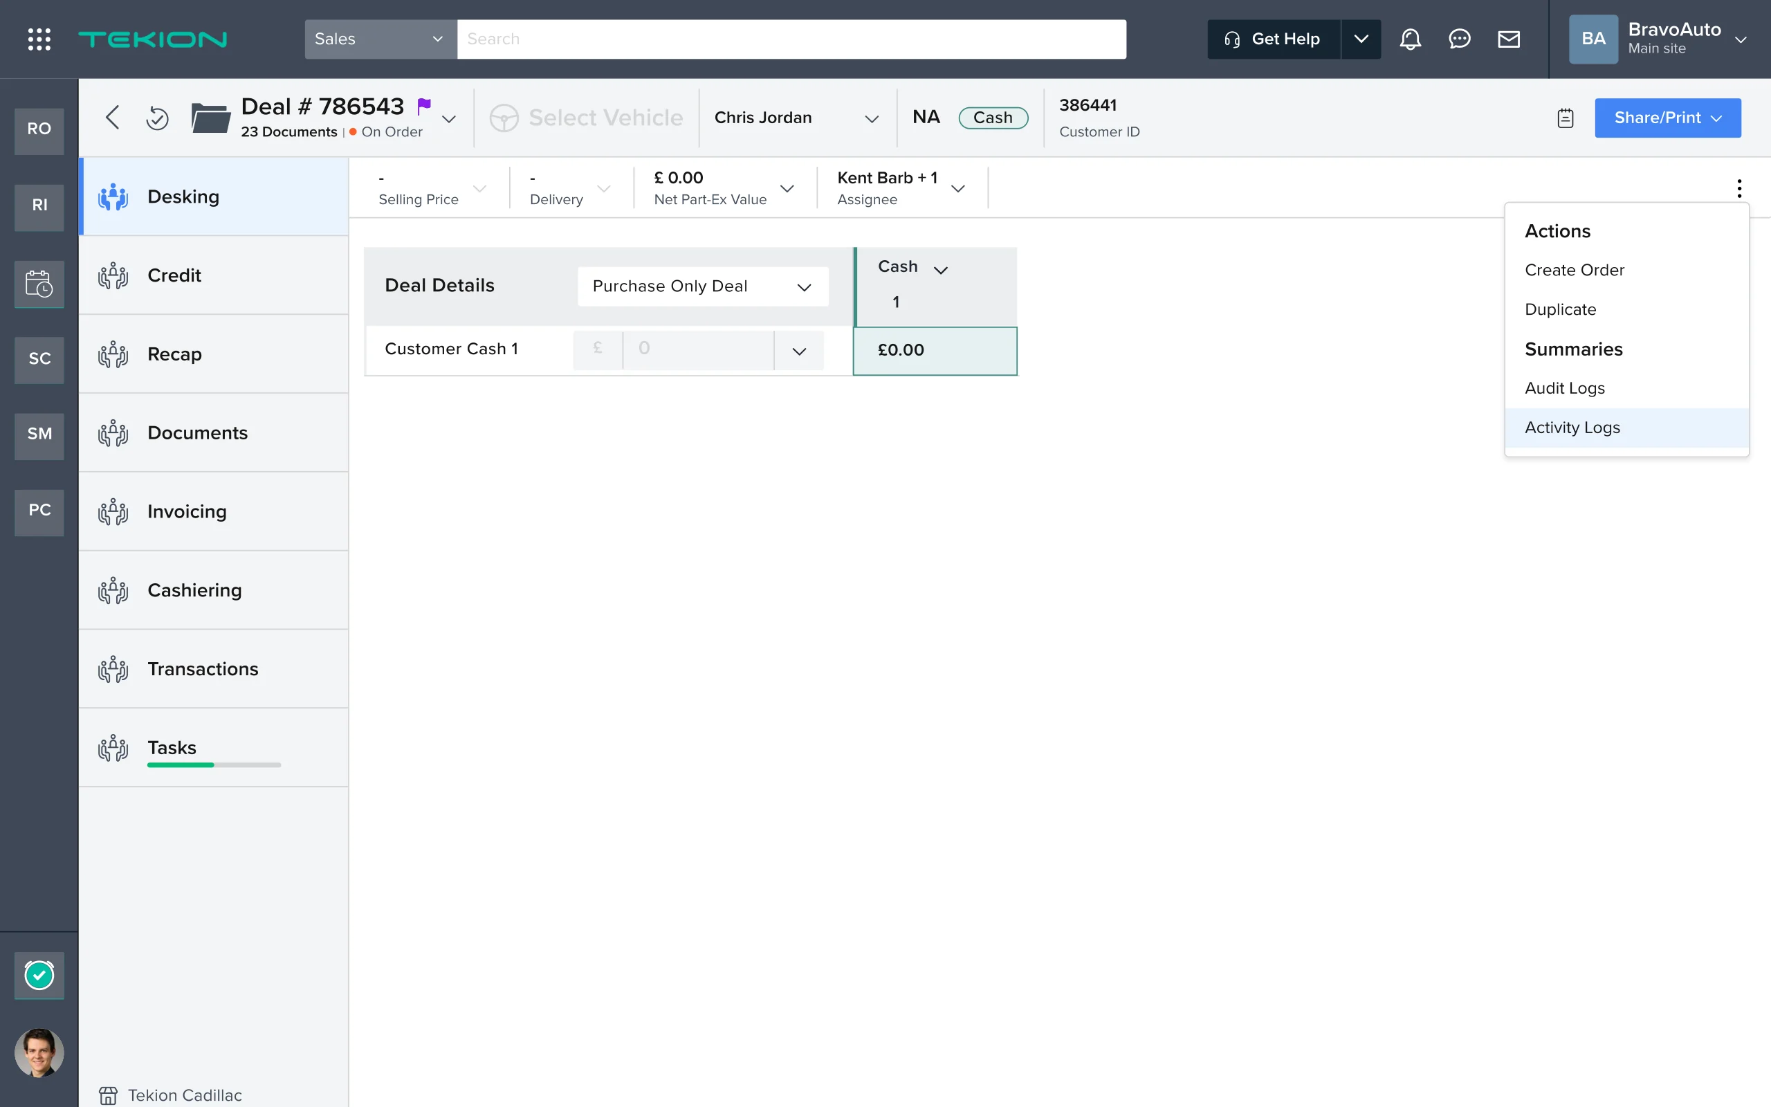The image size is (1771, 1107).
Task: Click the Tasks progress bar
Action: tap(214, 765)
